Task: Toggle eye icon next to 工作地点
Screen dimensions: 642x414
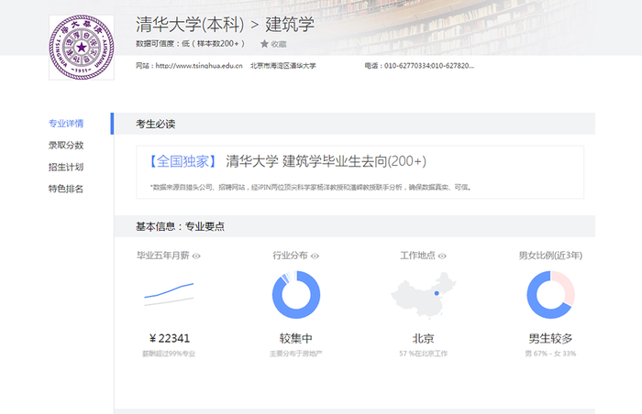Action: [442, 256]
